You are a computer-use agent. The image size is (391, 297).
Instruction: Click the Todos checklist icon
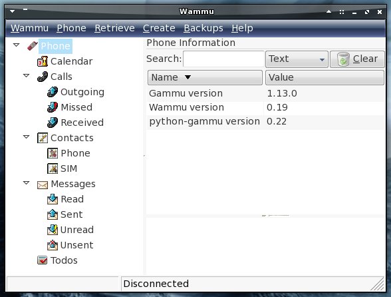point(43,260)
